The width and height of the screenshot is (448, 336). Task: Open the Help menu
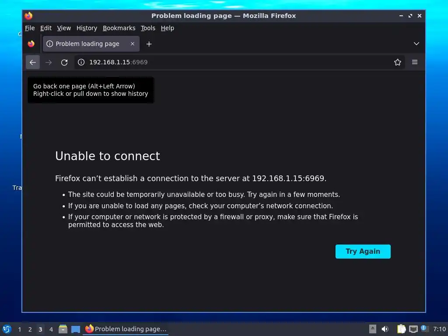pyautogui.click(x=167, y=28)
